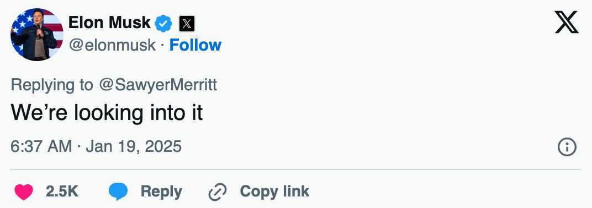Viewport: 592px width, 208px height.
Task: Click the "Replying to" label
Action: (x=52, y=85)
